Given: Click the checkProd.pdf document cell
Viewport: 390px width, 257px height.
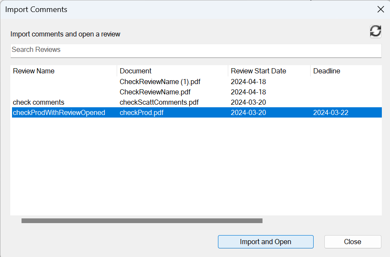Looking at the screenshot, I should point(142,112).
